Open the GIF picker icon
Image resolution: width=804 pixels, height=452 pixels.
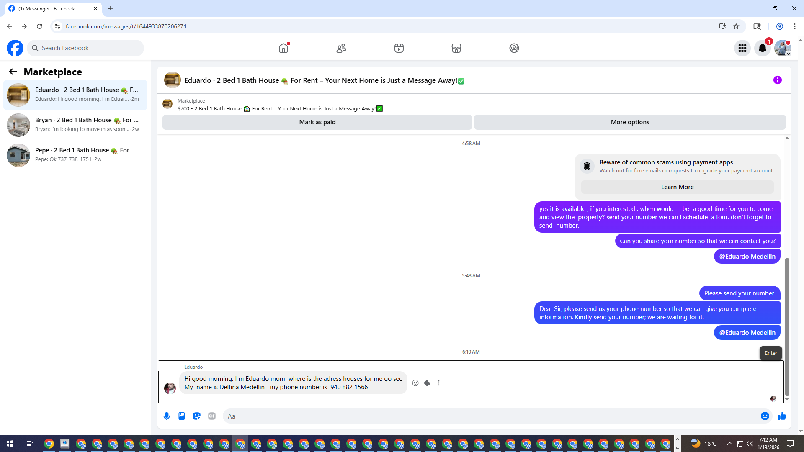212,416
